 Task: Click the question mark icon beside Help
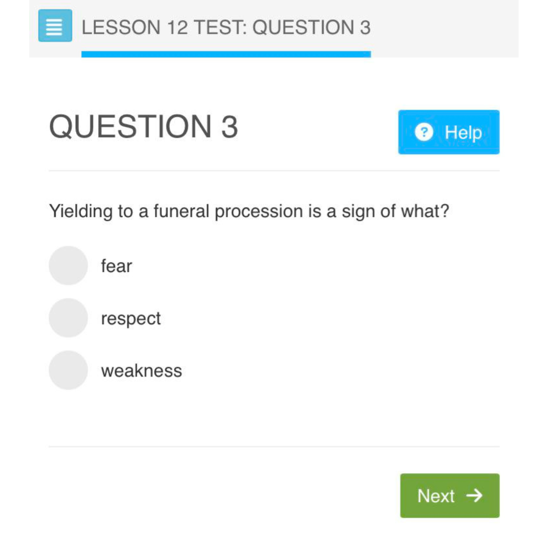click(424, 132)
